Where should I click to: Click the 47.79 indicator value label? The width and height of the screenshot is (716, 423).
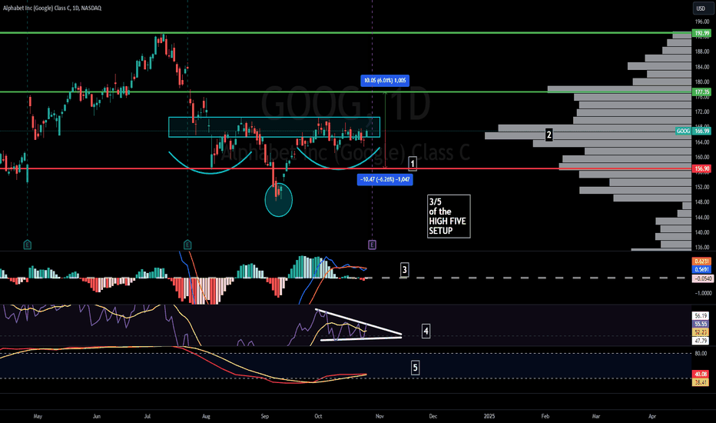tap(701, 341)
